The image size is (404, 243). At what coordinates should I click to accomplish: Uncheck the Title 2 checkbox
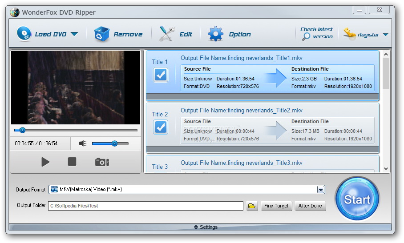tap(161, 127)
